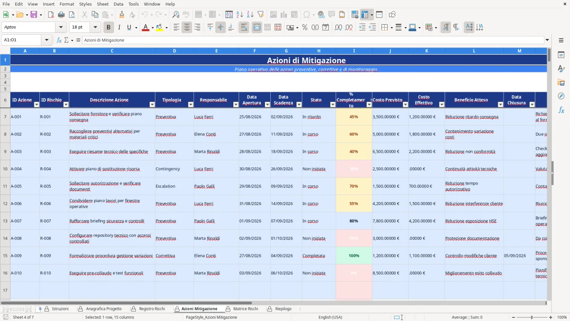570x321 pixels.
Task: Toggle Align Left
Action: point(176,28)
